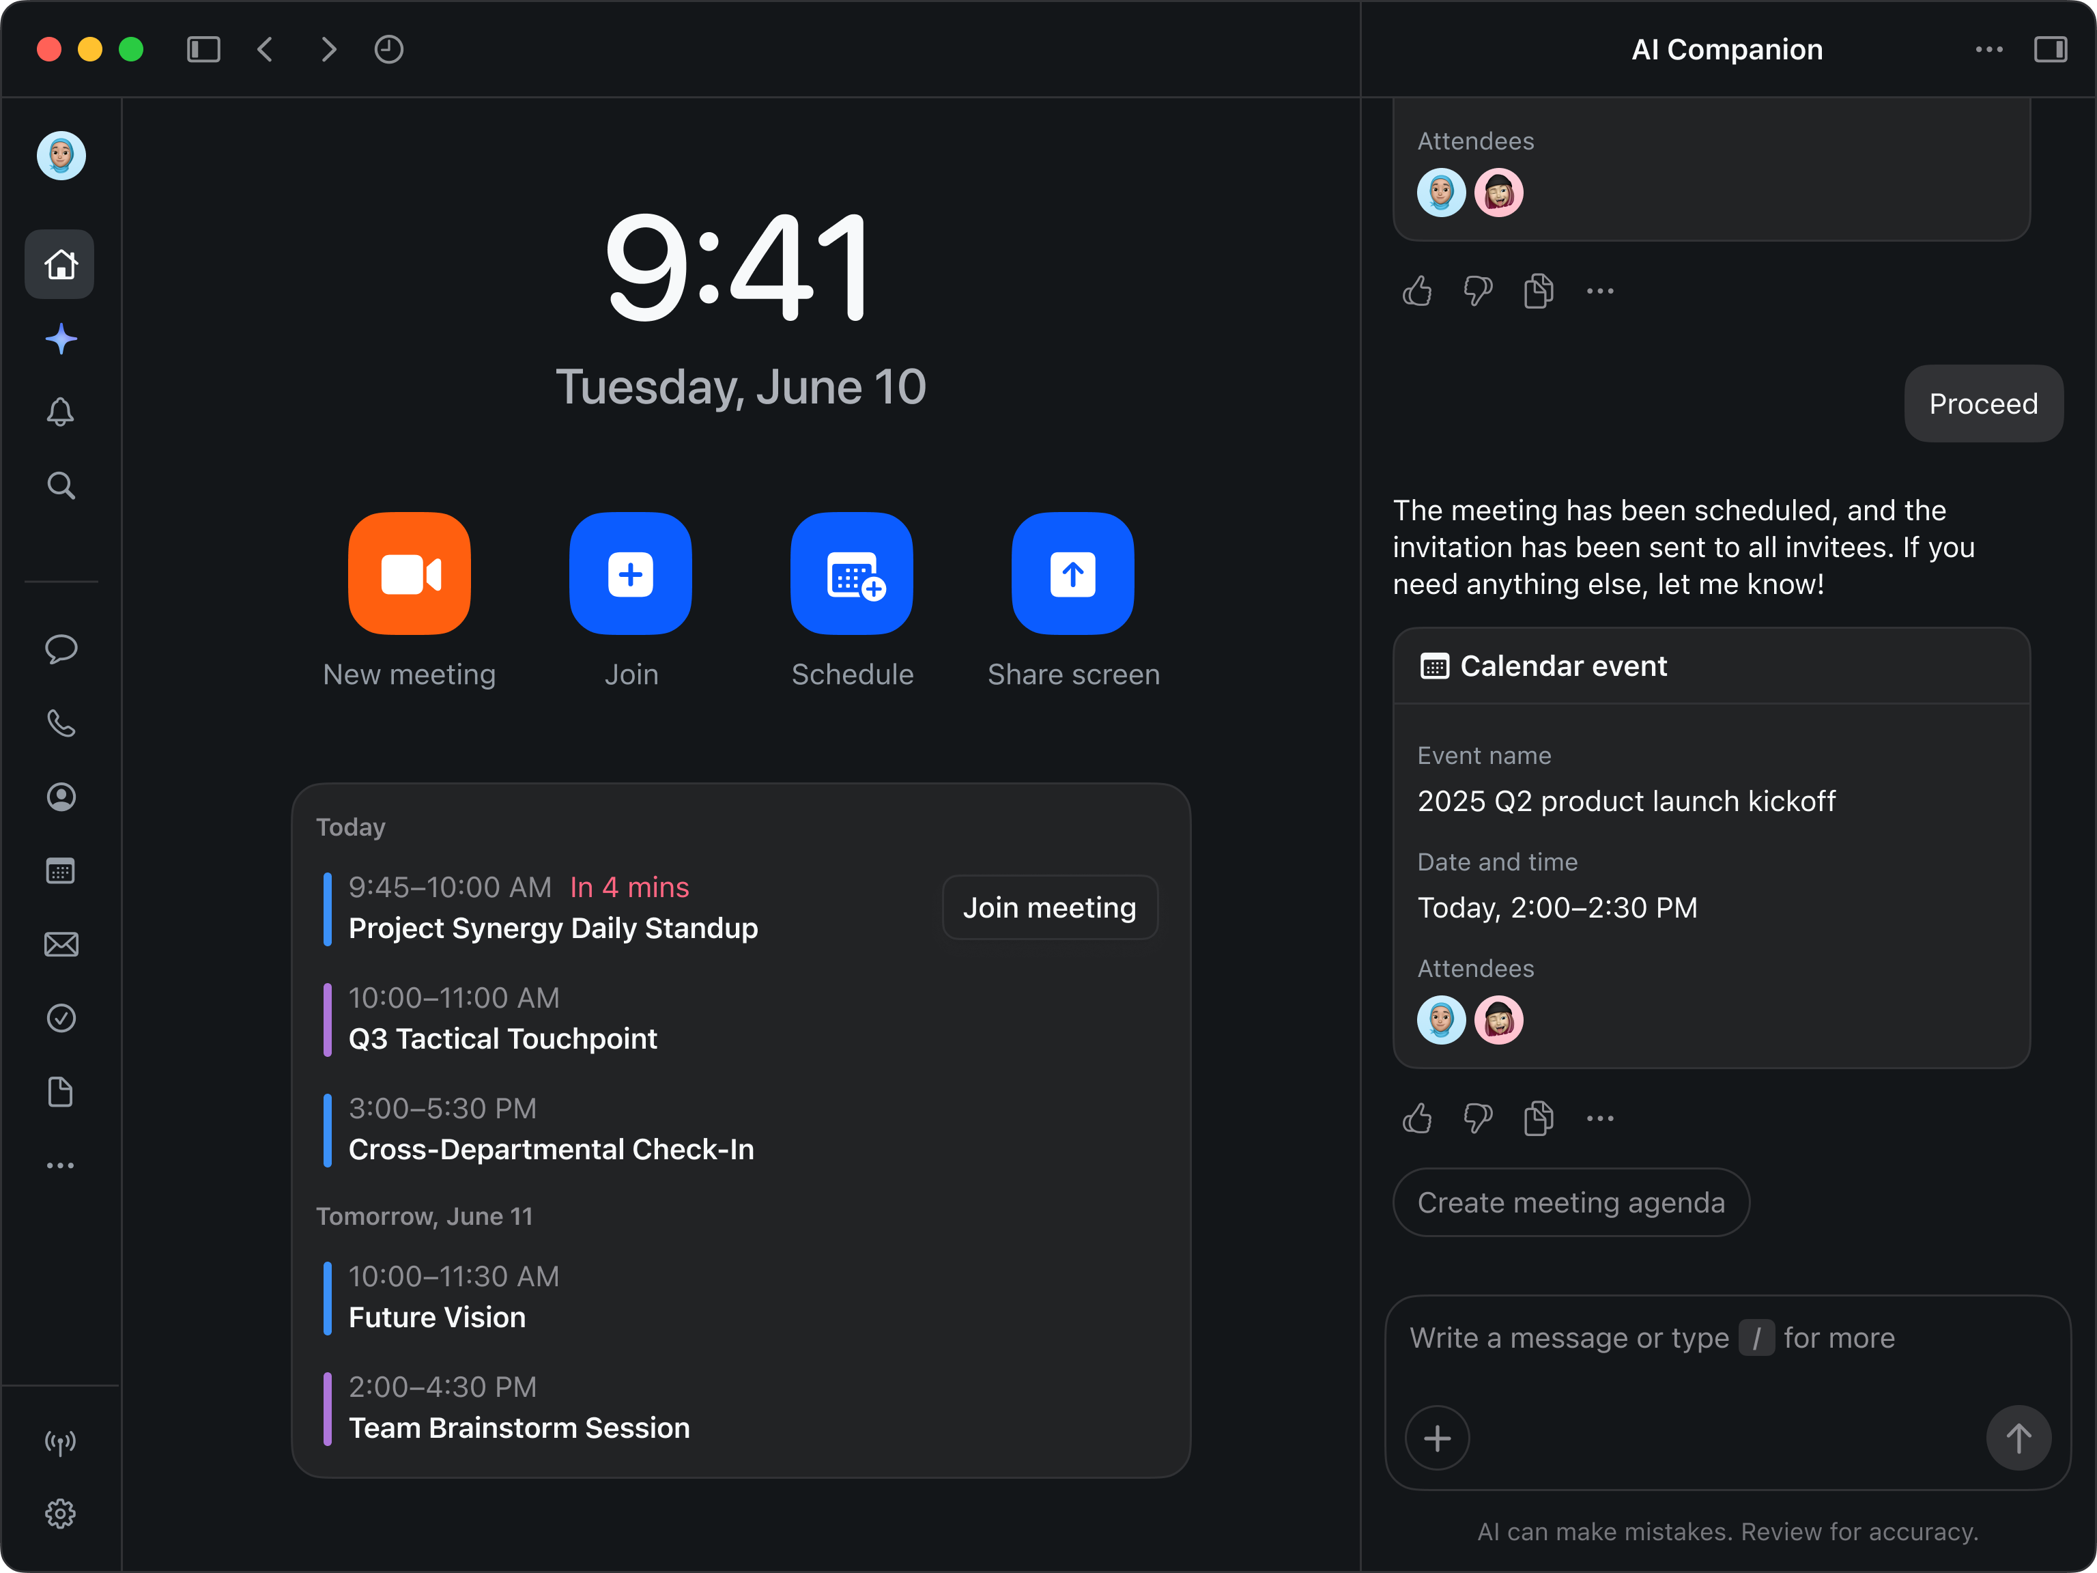The image size is (2097, 1573).
Task: Start a New meeting with the orange video icon
Action: tap(409, 573)
